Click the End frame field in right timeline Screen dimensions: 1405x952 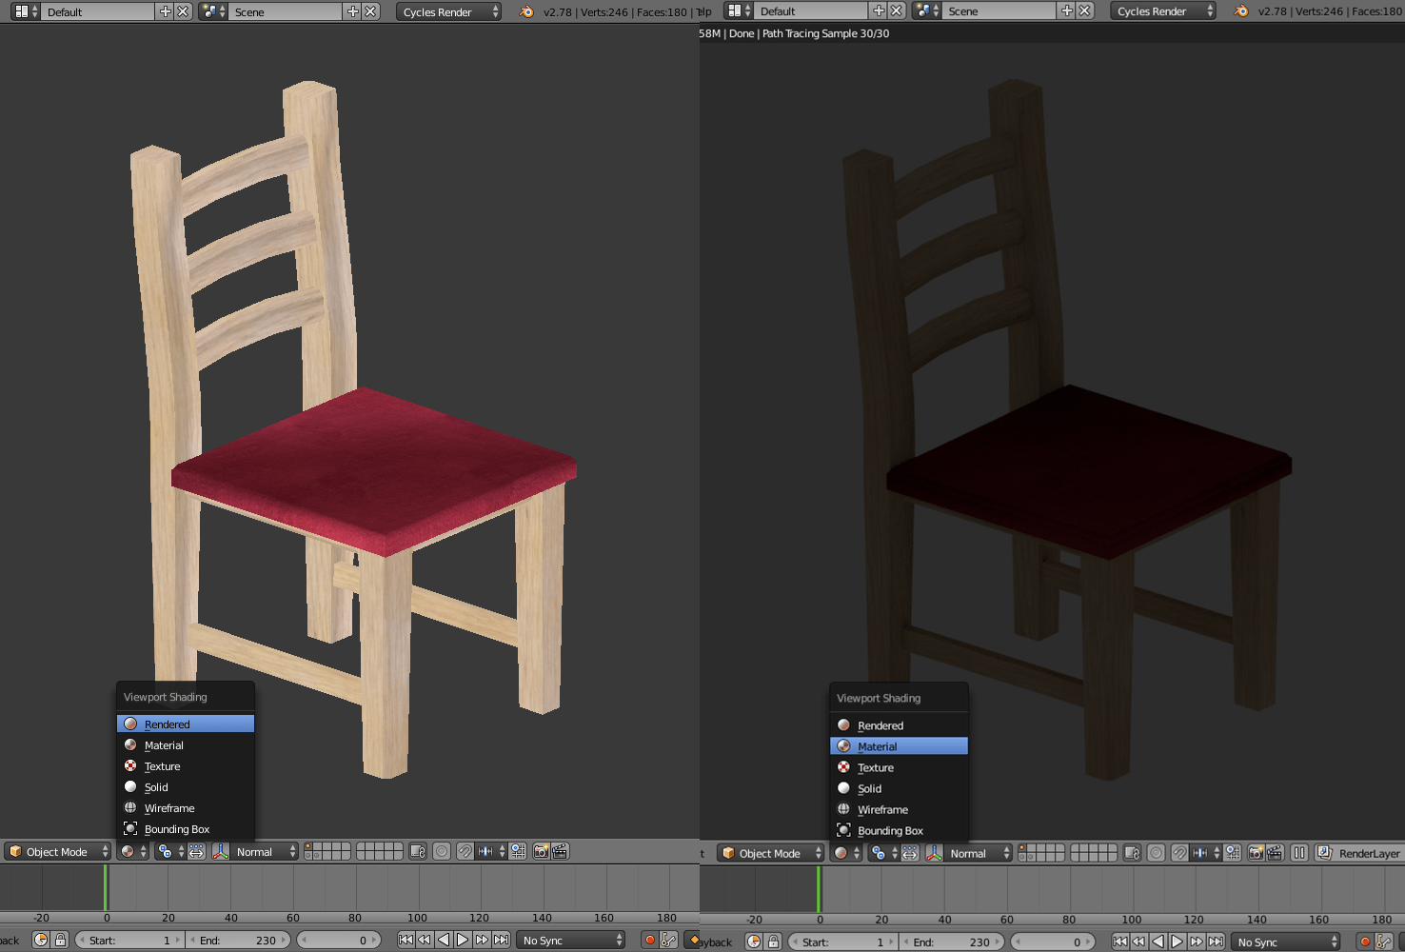951,942
